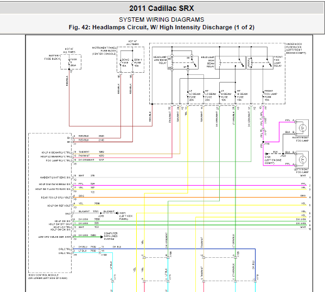Click the 'HDLP SW REF VOLT' label
The height and width of the screenshot is (292, 325).
coord(59,206)
